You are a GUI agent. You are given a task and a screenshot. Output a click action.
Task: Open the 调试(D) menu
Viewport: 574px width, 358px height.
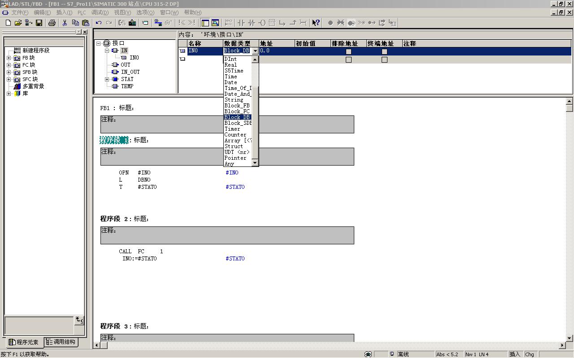(x=100, y=13)
